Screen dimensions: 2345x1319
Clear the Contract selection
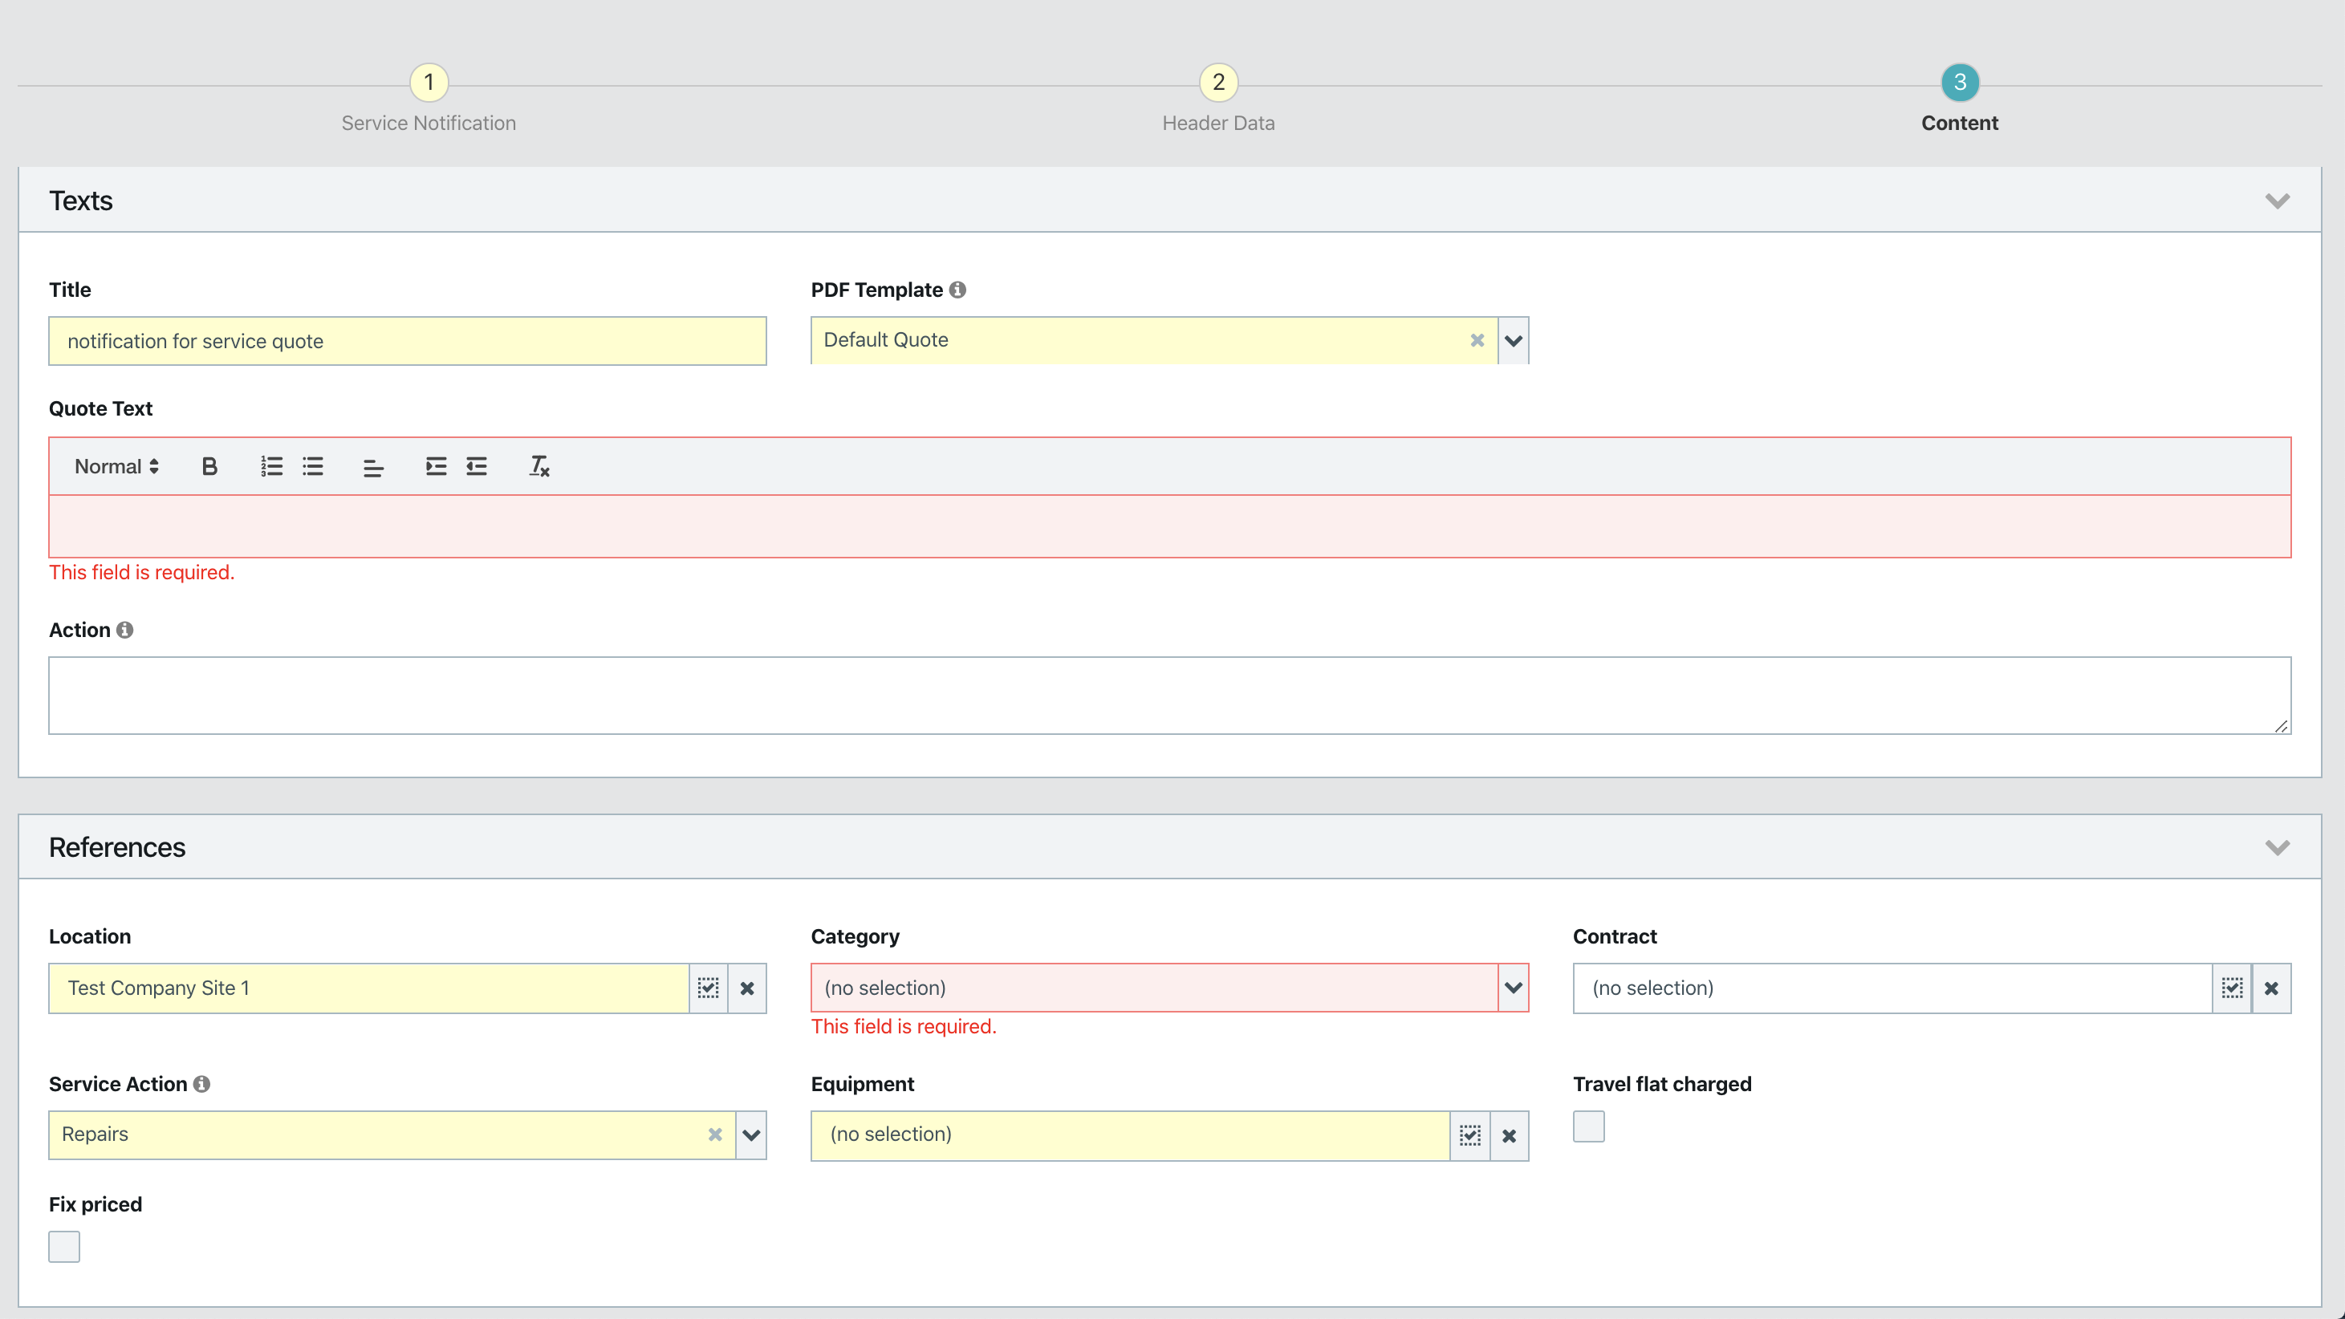coord(2271,988)
